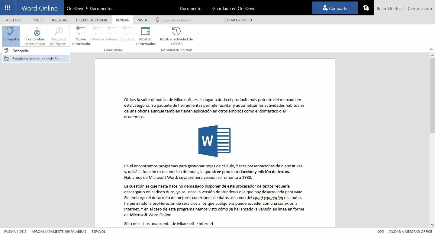Click Mostrar actividad de edición

(x=176, y=36)
